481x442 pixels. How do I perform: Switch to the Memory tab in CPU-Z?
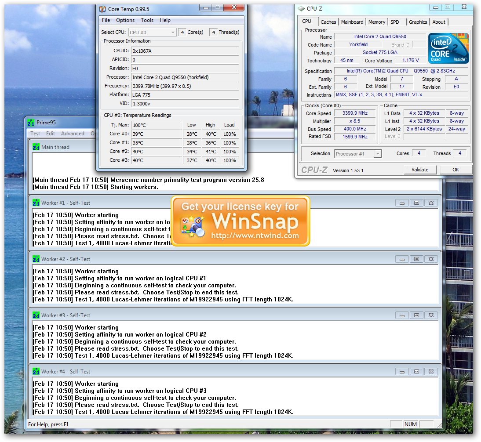(377, 22)
